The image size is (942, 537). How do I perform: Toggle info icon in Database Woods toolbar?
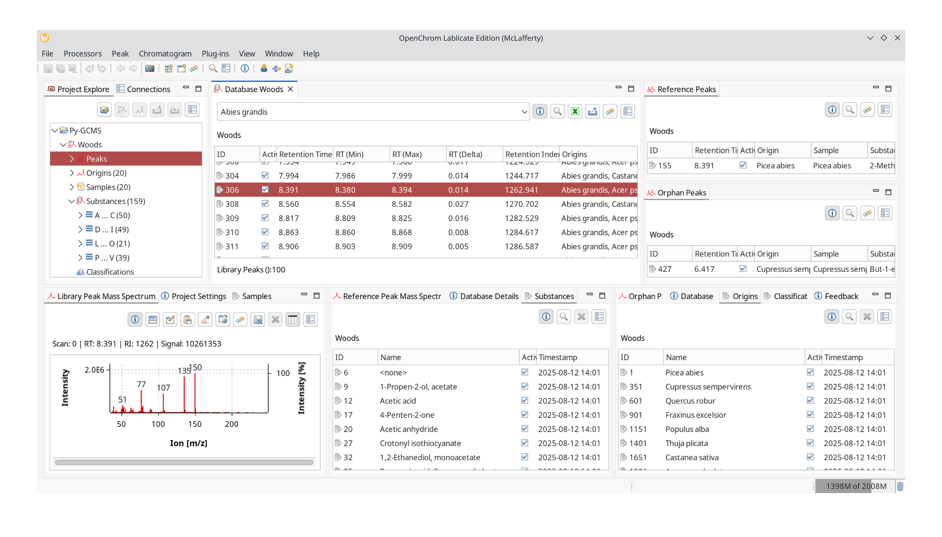(540, 112)
